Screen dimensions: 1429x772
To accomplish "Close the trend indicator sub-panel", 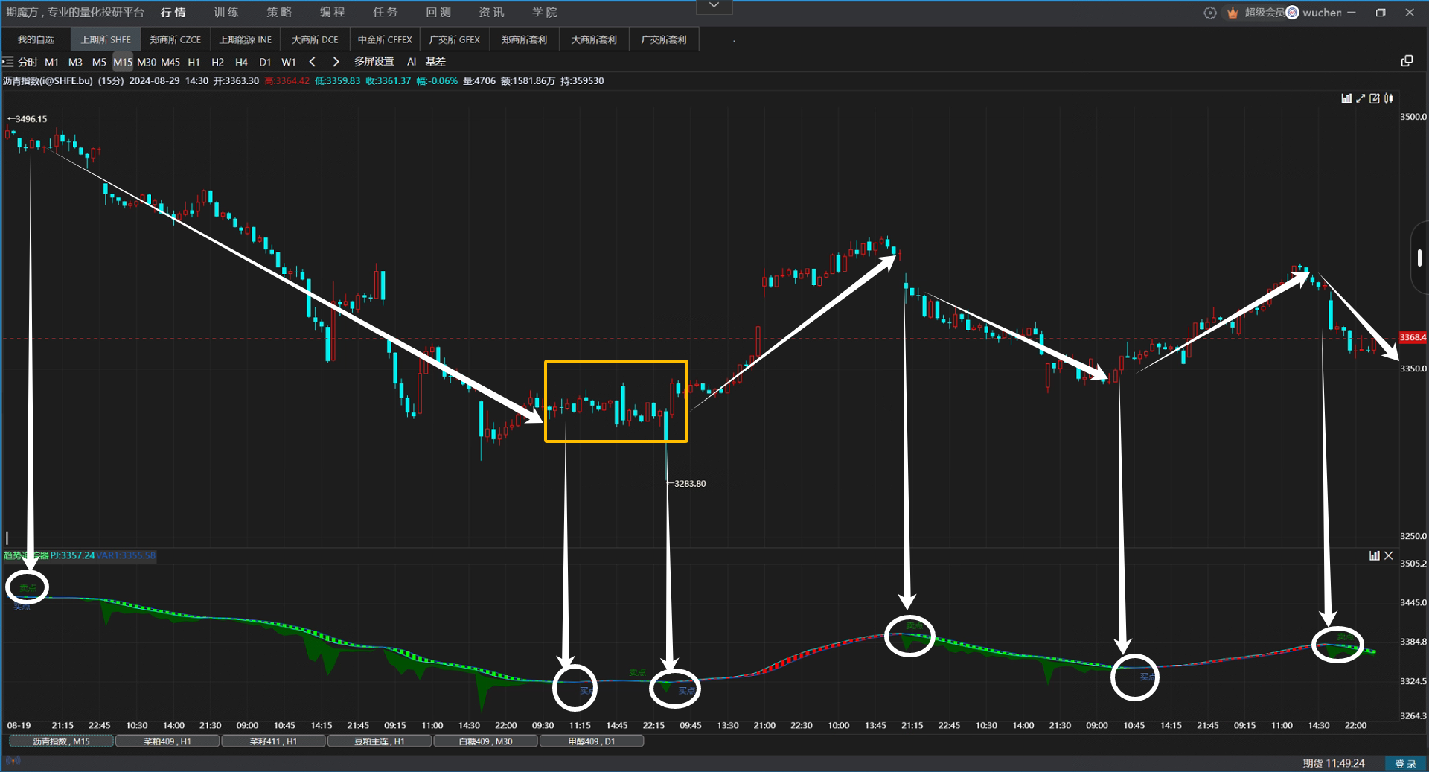I will pos(1389,555).
